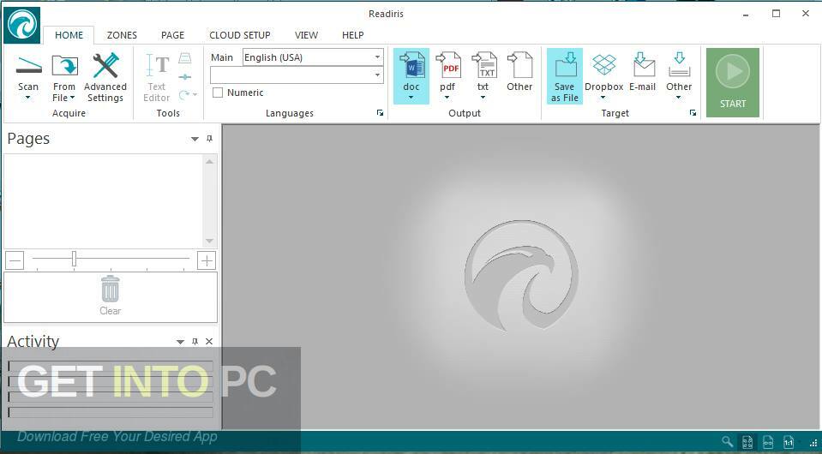This screenshot has width=822, height=454.
Task: Click the deskew line icon in Tools
Action: (x=184, y=77)
